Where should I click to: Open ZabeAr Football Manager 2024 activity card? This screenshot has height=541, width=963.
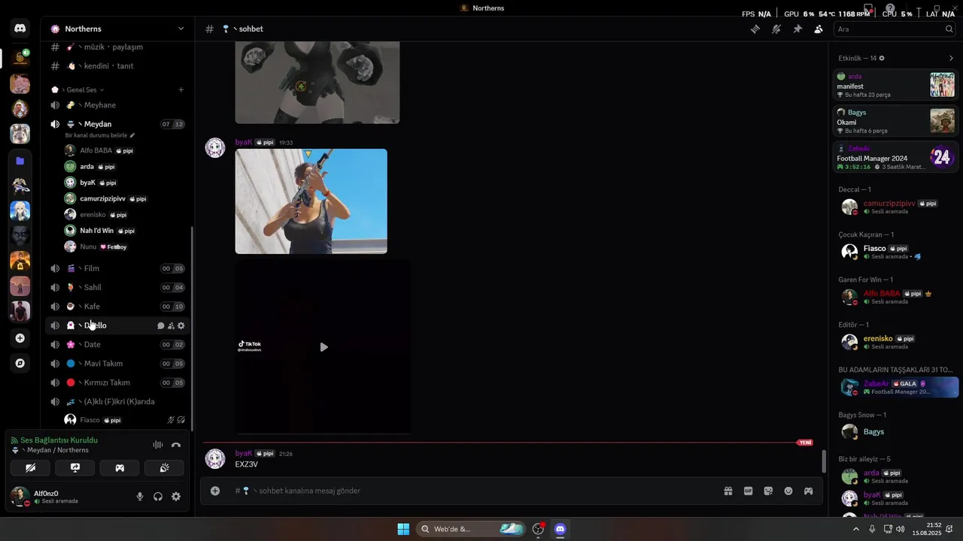[x=895, y=157]
